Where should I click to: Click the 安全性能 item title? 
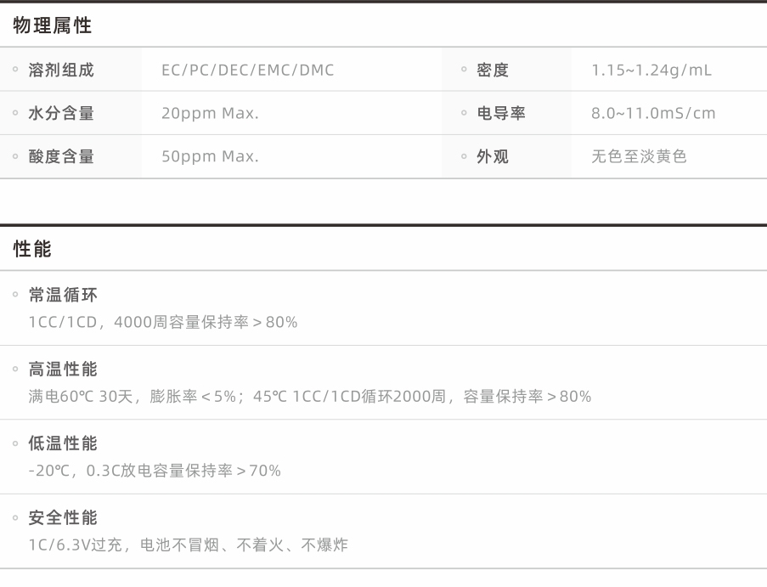[x=64, y=518]
